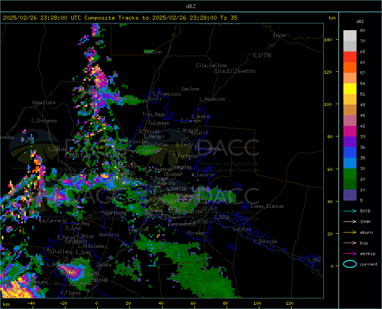
Task: Click the cyan 50YD arrow legend icon
Action: pos(350,211)
